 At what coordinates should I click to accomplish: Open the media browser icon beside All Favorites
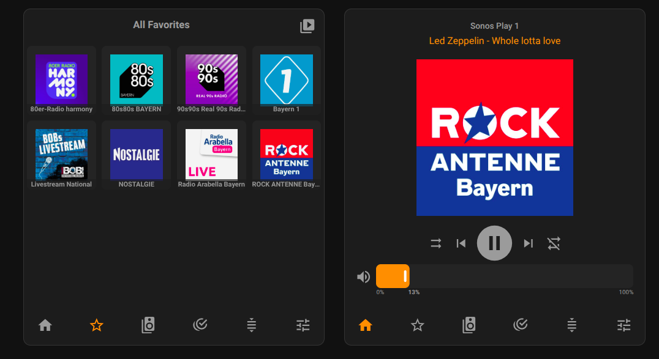[x=307, y=26]
